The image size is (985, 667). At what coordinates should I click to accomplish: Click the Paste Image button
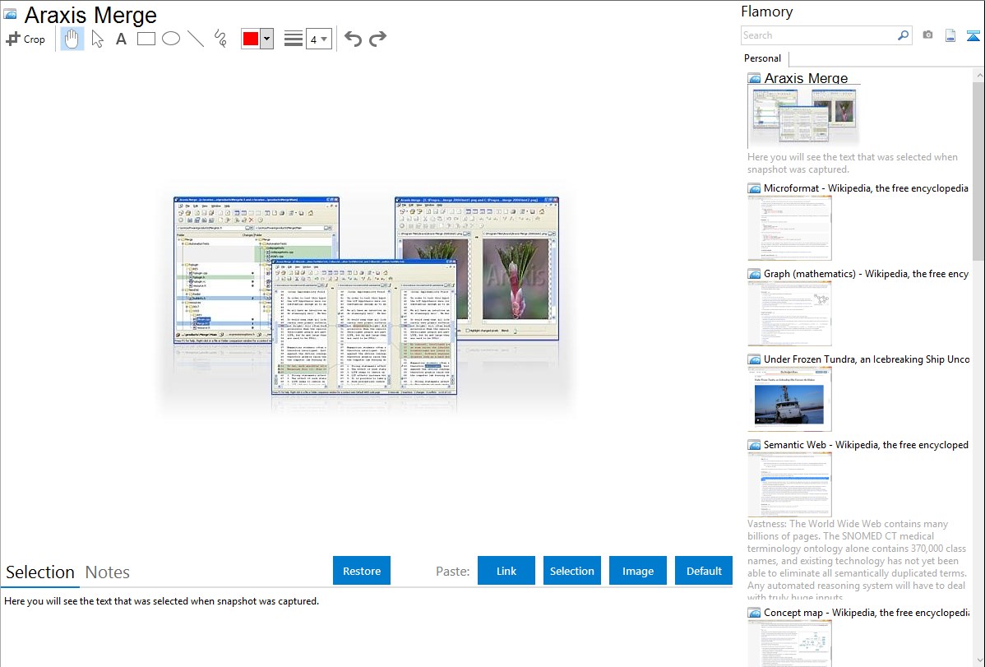637,571
